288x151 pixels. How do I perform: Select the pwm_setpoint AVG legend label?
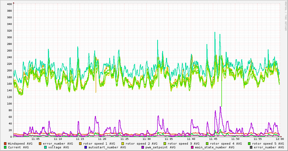pyautogui.click(x=160, y=147)
